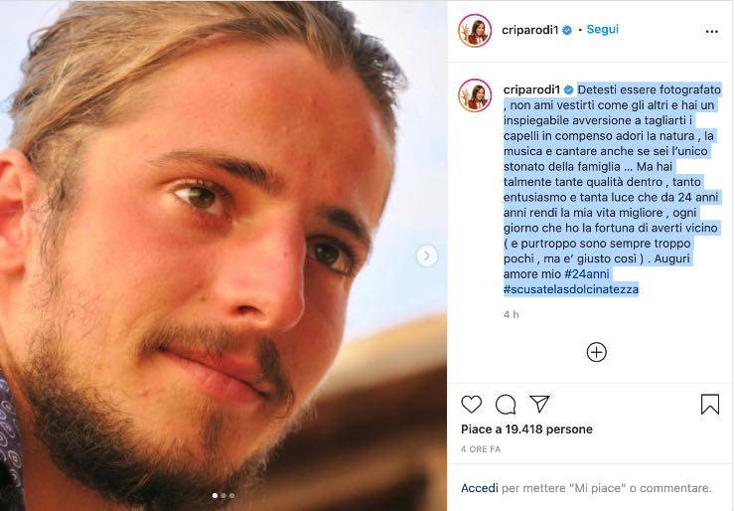Select third carousel dot indicator
Image resolution: width=735 pixels, height=511 pixels.
pyautogui.click(x=231, y=495)
